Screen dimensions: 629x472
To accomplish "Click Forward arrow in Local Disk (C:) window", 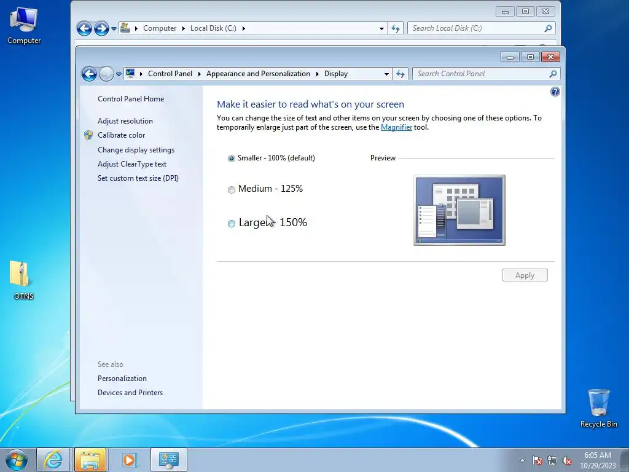I will click(101, 28).
